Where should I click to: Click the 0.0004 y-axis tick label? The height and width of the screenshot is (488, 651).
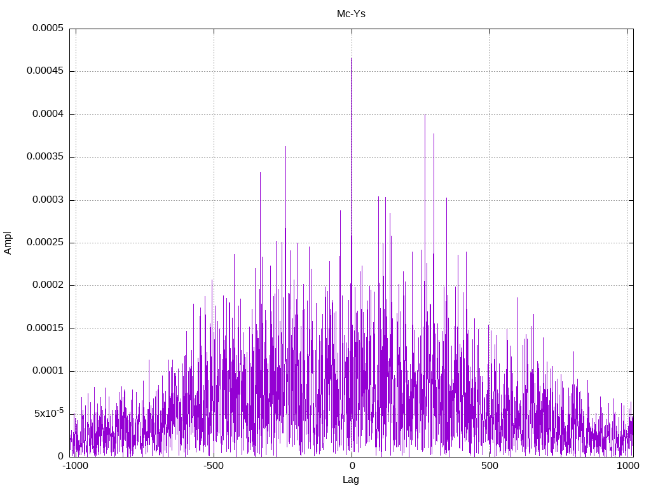point(48,114)
